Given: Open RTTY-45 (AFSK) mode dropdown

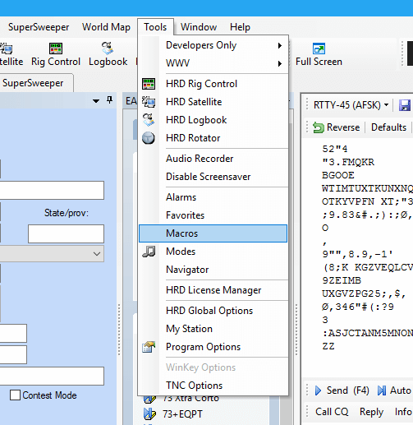Looking at the screenshot, I should tap(351, 105).
